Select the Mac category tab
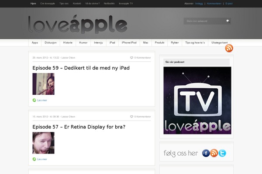 [145, 43]
